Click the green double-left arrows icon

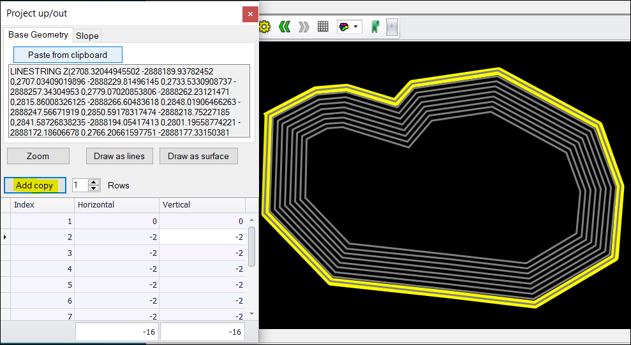(285, 27)
